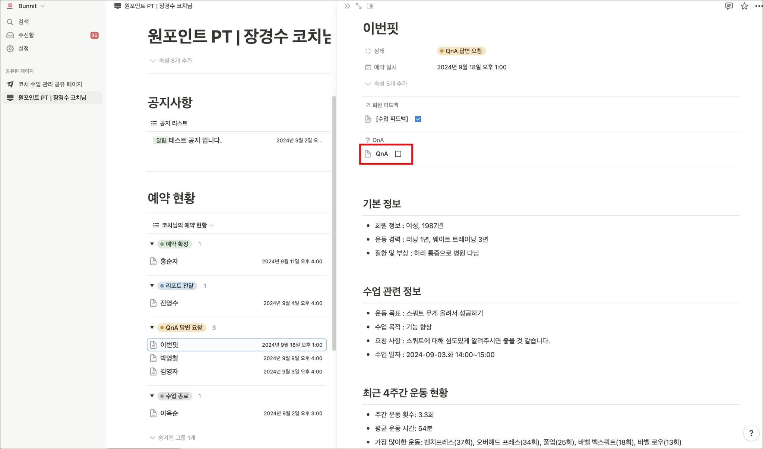Click the left pane vertical scrollbar
Viewport: 763px width, 449px height.
coord(334,223)
